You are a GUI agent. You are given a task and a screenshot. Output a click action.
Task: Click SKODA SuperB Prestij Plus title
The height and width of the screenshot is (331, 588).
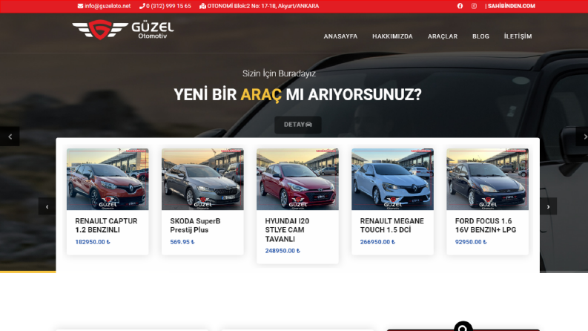(195, 226)
